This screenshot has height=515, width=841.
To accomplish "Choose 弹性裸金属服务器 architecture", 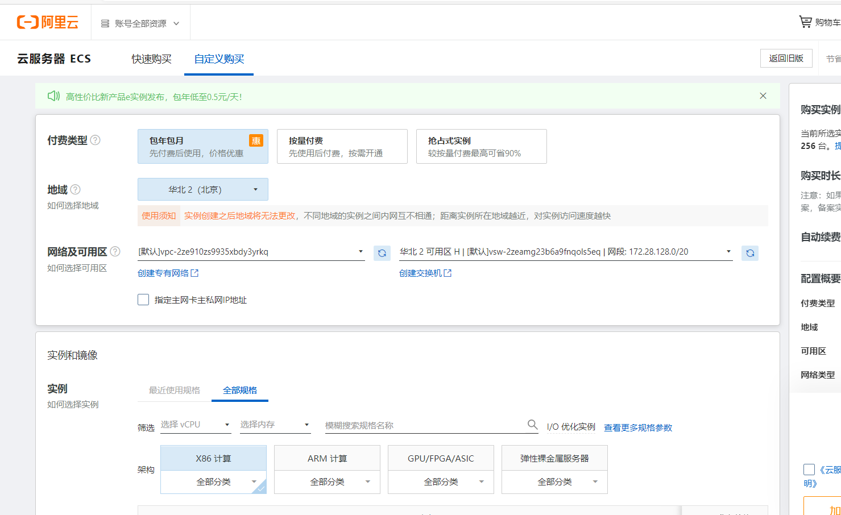I will [554, 458].
